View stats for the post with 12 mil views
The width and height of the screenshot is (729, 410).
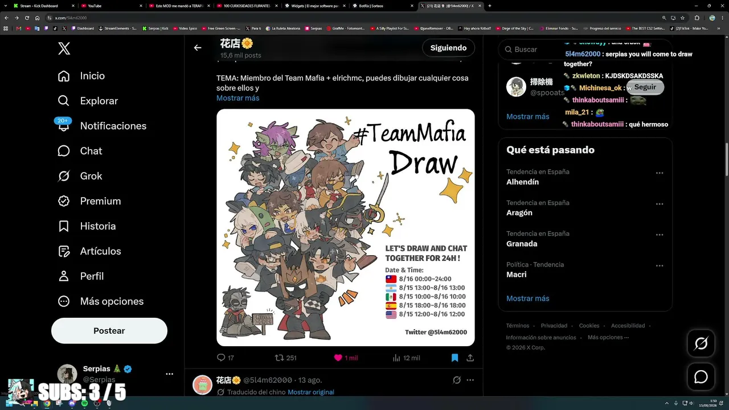(x=406, y=358)
